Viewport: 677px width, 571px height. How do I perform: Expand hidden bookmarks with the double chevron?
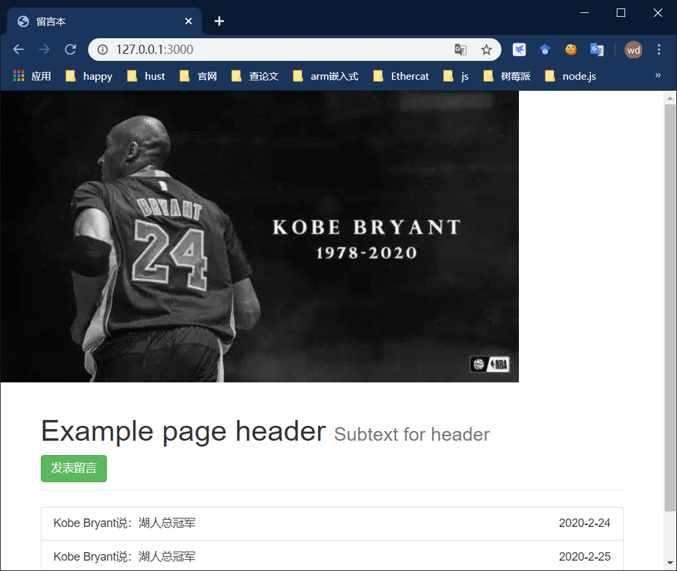click(x=658, y=76)
